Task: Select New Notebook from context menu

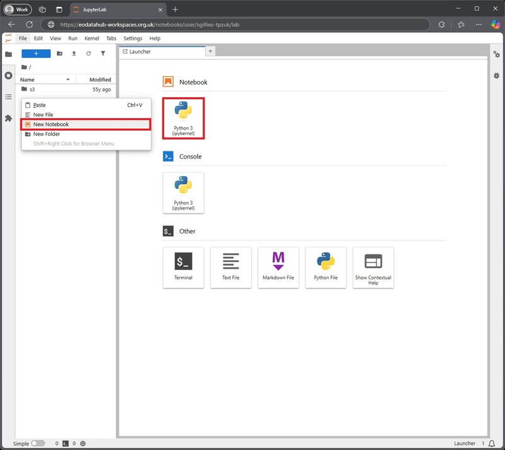Action: (x=85, y=124)
